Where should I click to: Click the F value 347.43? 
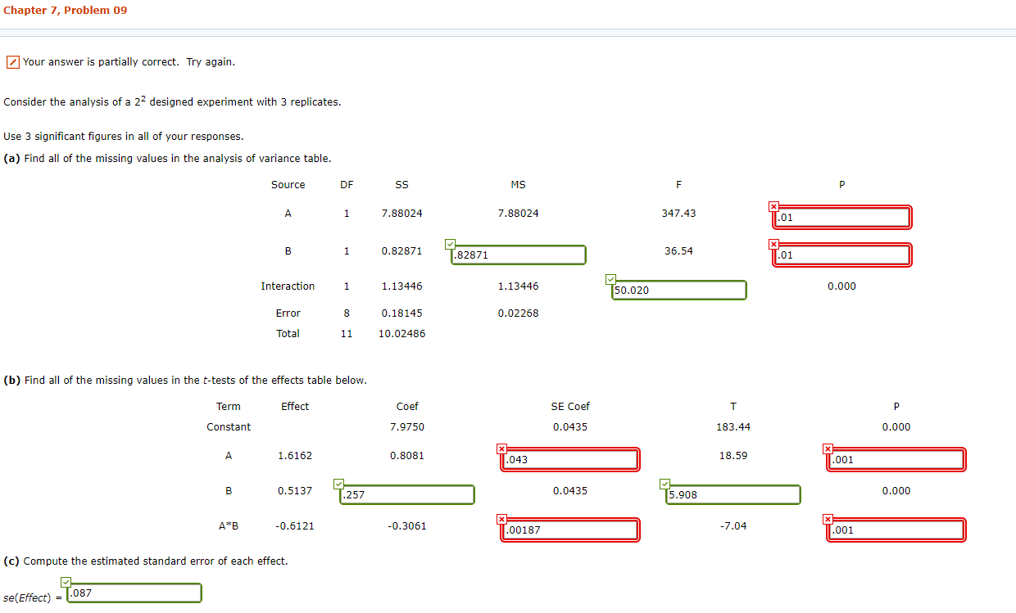pos(678,214)
